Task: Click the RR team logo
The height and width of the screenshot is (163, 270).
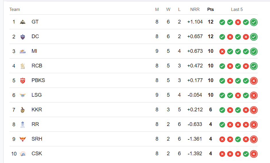Action: coord(23,125)
